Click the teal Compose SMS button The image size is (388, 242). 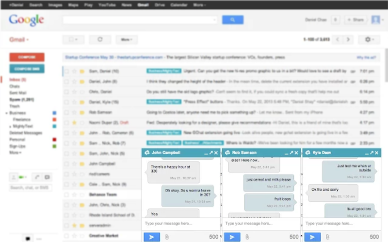27,69
